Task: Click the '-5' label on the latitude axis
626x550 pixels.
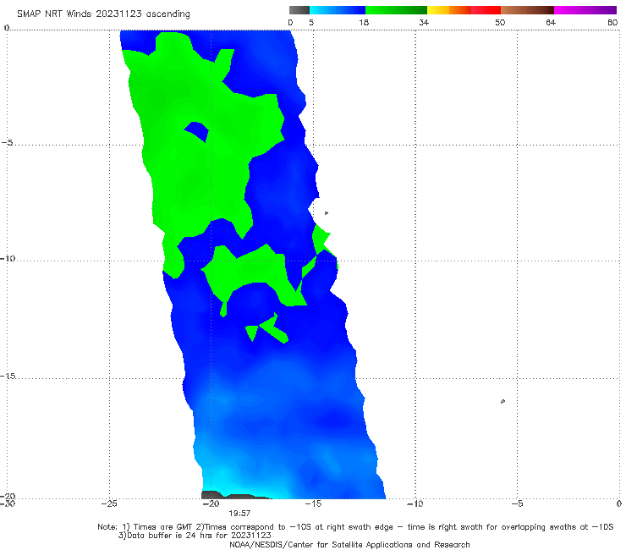Action: (7, 143)
